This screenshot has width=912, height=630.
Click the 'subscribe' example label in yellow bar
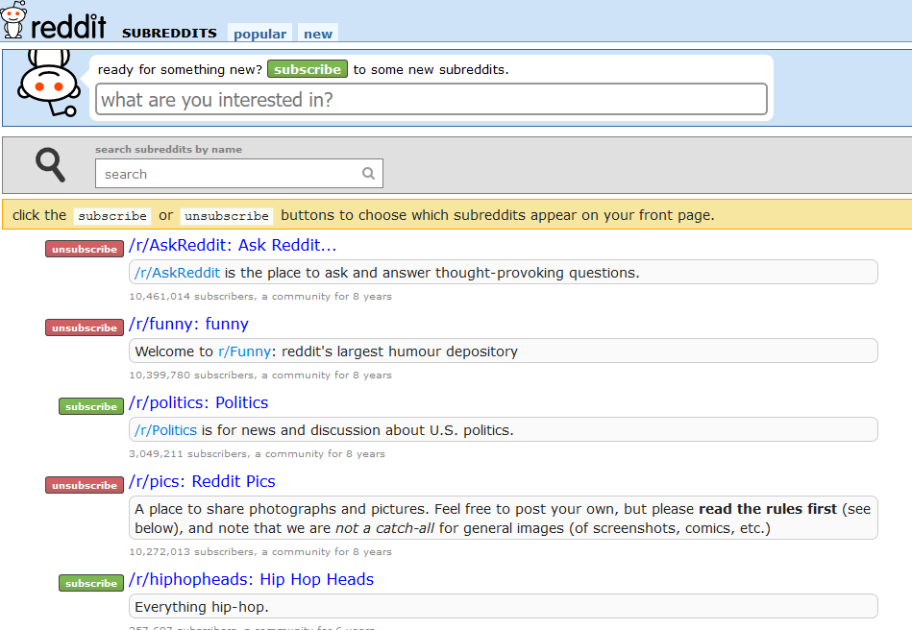pyautogui.click(x=112, y=216)
